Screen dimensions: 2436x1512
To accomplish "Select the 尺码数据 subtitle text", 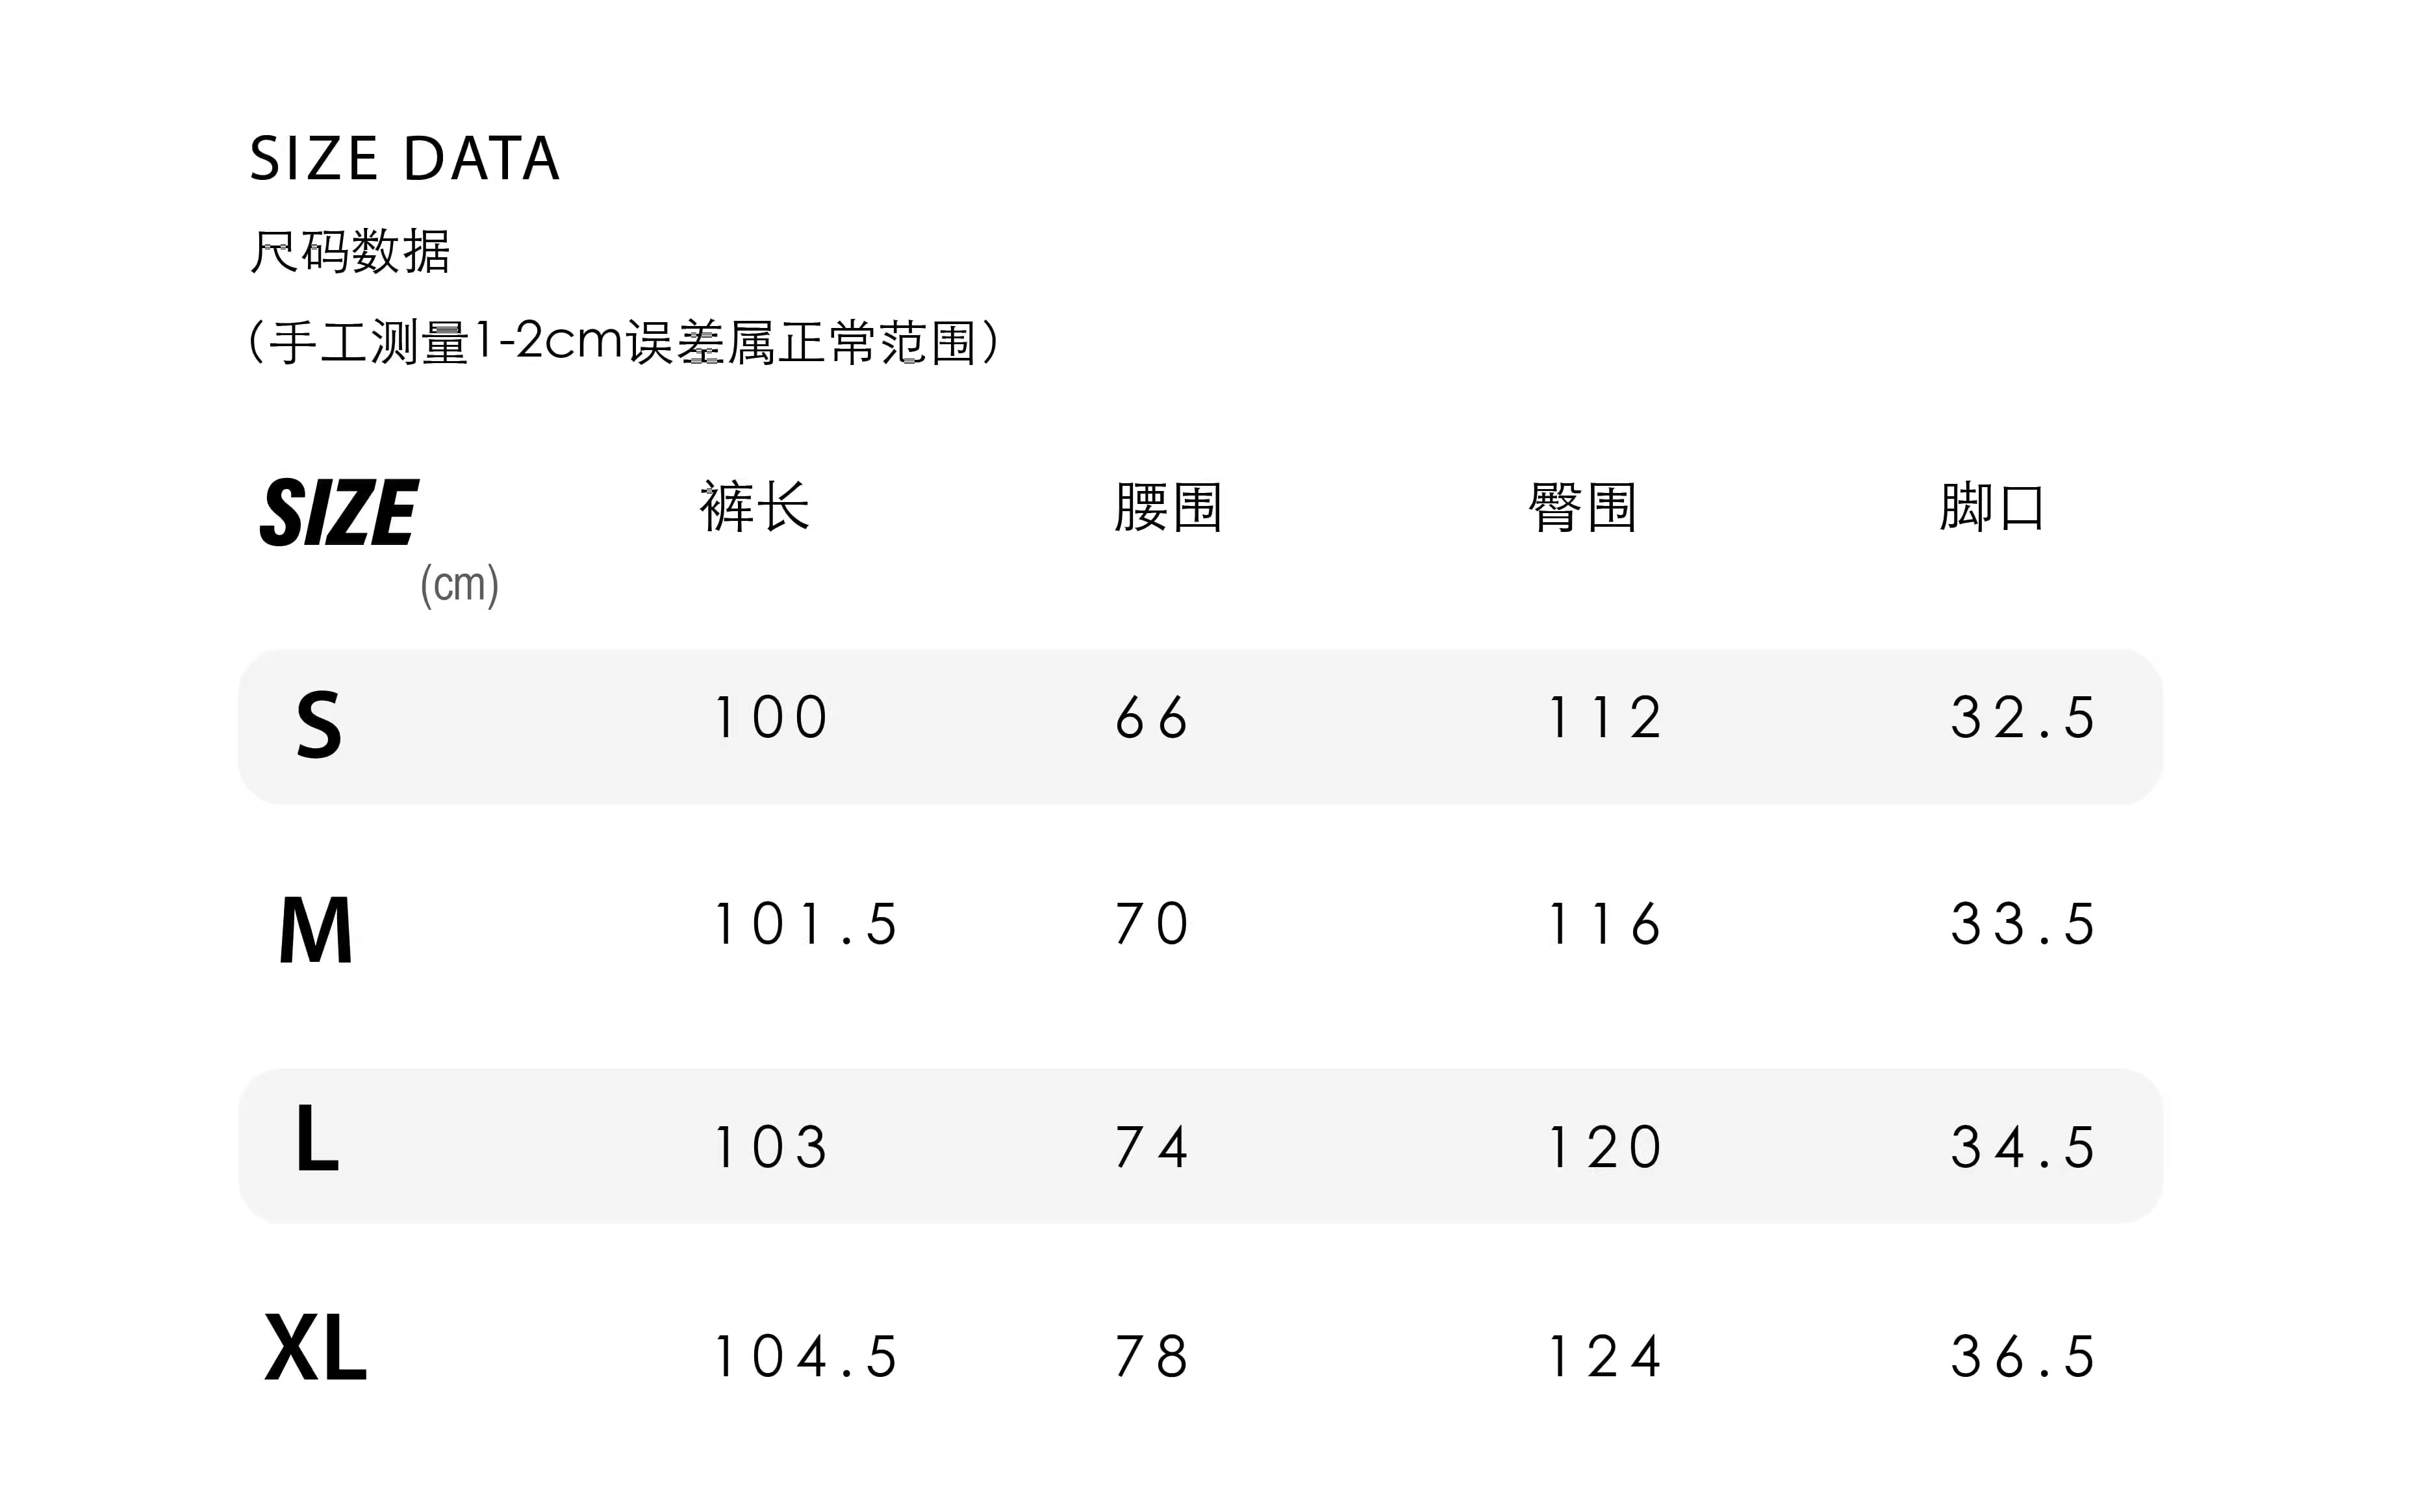I will [x=350, y=251].
